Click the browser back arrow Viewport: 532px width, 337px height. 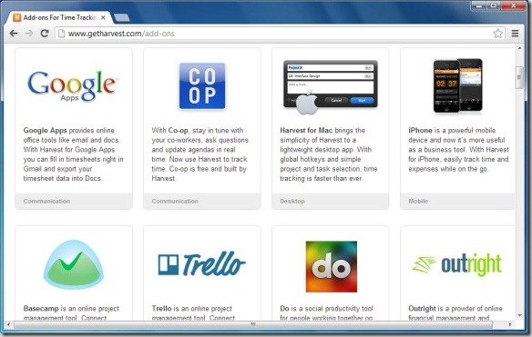pyautogui.click(x=14, y=34)
